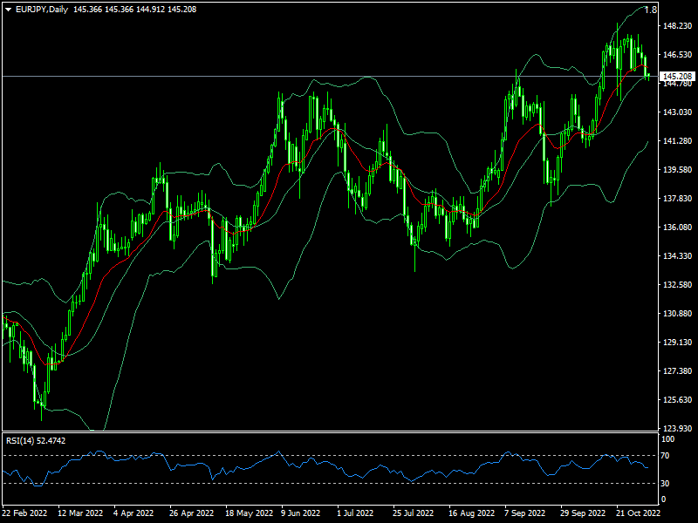The width and height of the screenshot is (698, 523).
Task: Click the RSI 0 scale label
Action: click(664, 499)
